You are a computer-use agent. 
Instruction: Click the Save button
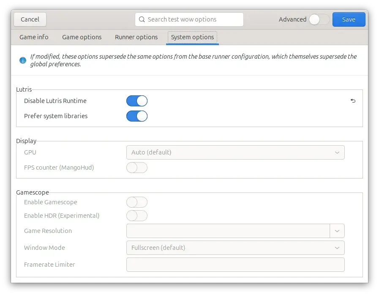349,19
